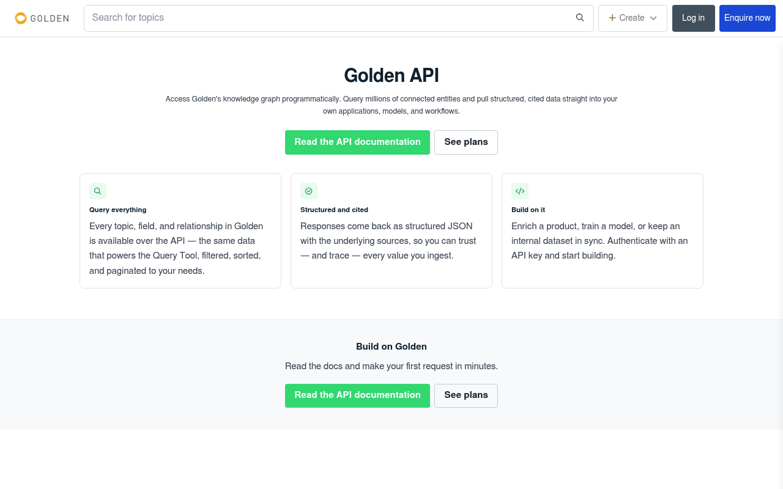Click the plus icon on Create button
The width and height of the screenshot is (783, 489).
tap(612, 18)
